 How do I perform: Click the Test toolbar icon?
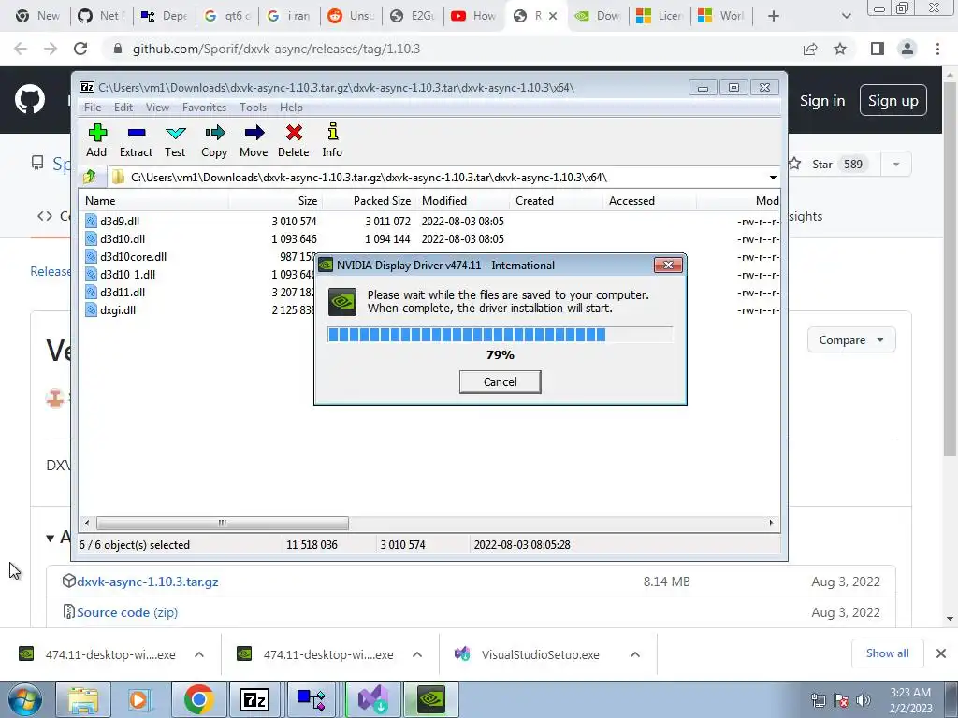175,141
